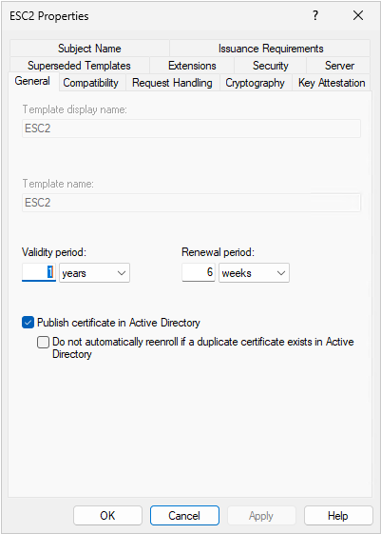Open the Security tab
381x534 pixels.
pos(270,66)
